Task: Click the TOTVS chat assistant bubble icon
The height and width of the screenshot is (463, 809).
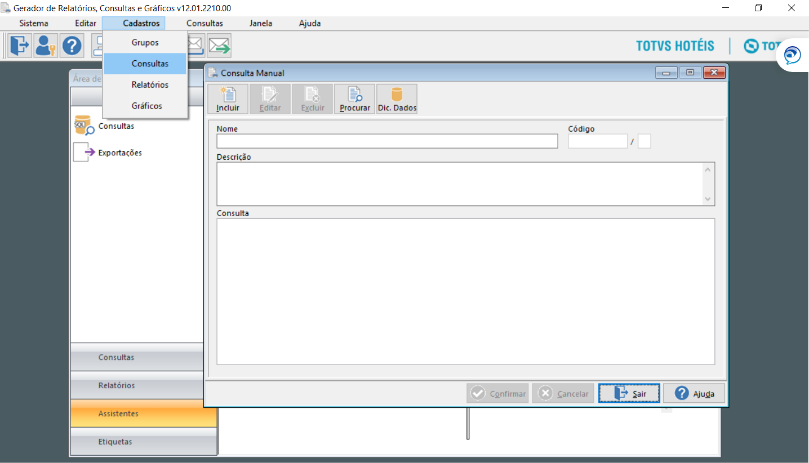Action: point(793,55)
